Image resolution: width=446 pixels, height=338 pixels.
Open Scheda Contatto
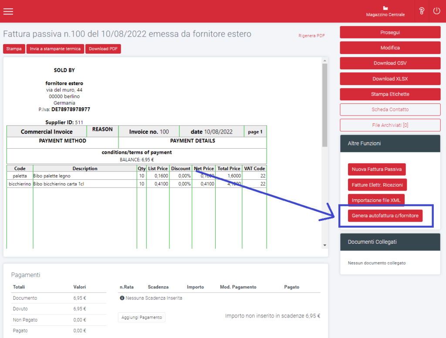tap(390, 109)
